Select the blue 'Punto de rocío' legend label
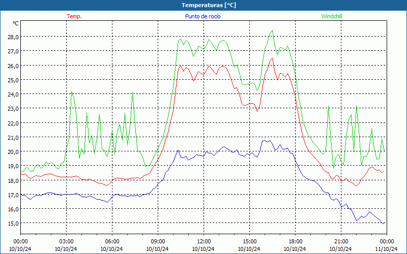The image size is (407, 254). [x=202, y=16]
